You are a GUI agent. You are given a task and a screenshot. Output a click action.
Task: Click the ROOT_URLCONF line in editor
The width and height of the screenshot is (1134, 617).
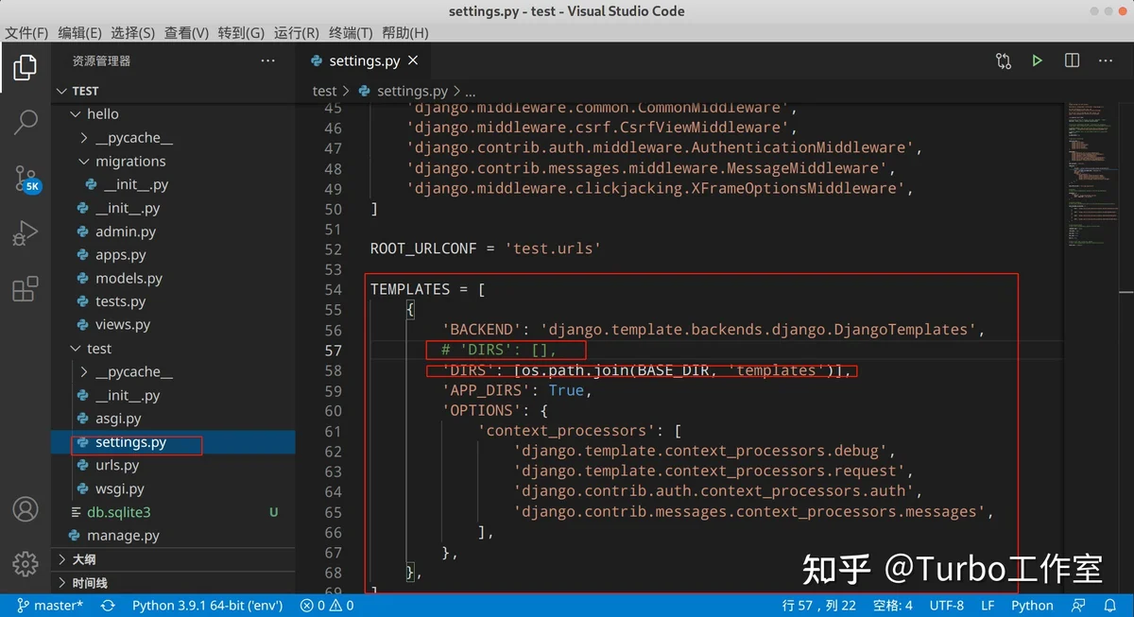coord(486,249)
